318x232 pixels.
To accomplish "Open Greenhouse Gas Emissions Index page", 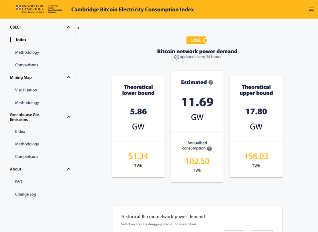I will pyautogui.click(x=20, y=131).
